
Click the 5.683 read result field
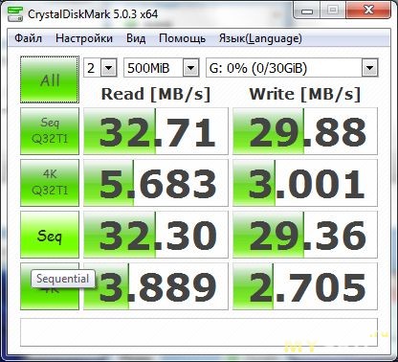coord(156,183)
